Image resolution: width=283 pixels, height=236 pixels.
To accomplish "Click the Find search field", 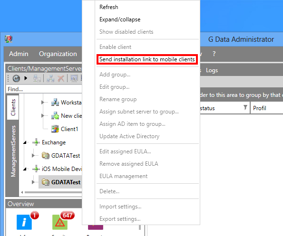I will coord(44,89).
